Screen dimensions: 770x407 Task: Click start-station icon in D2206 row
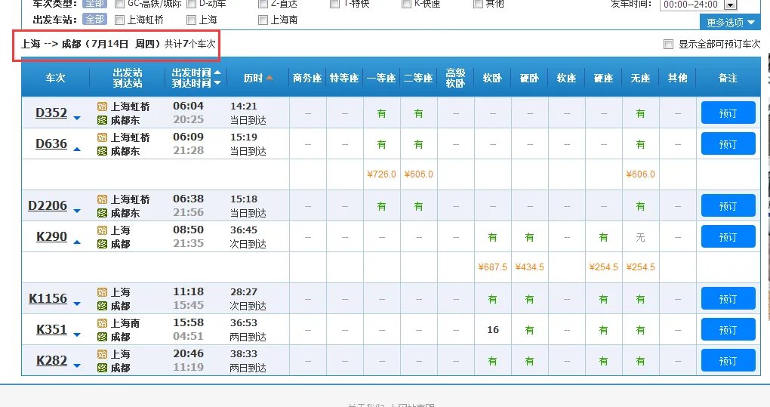(102, 199)
